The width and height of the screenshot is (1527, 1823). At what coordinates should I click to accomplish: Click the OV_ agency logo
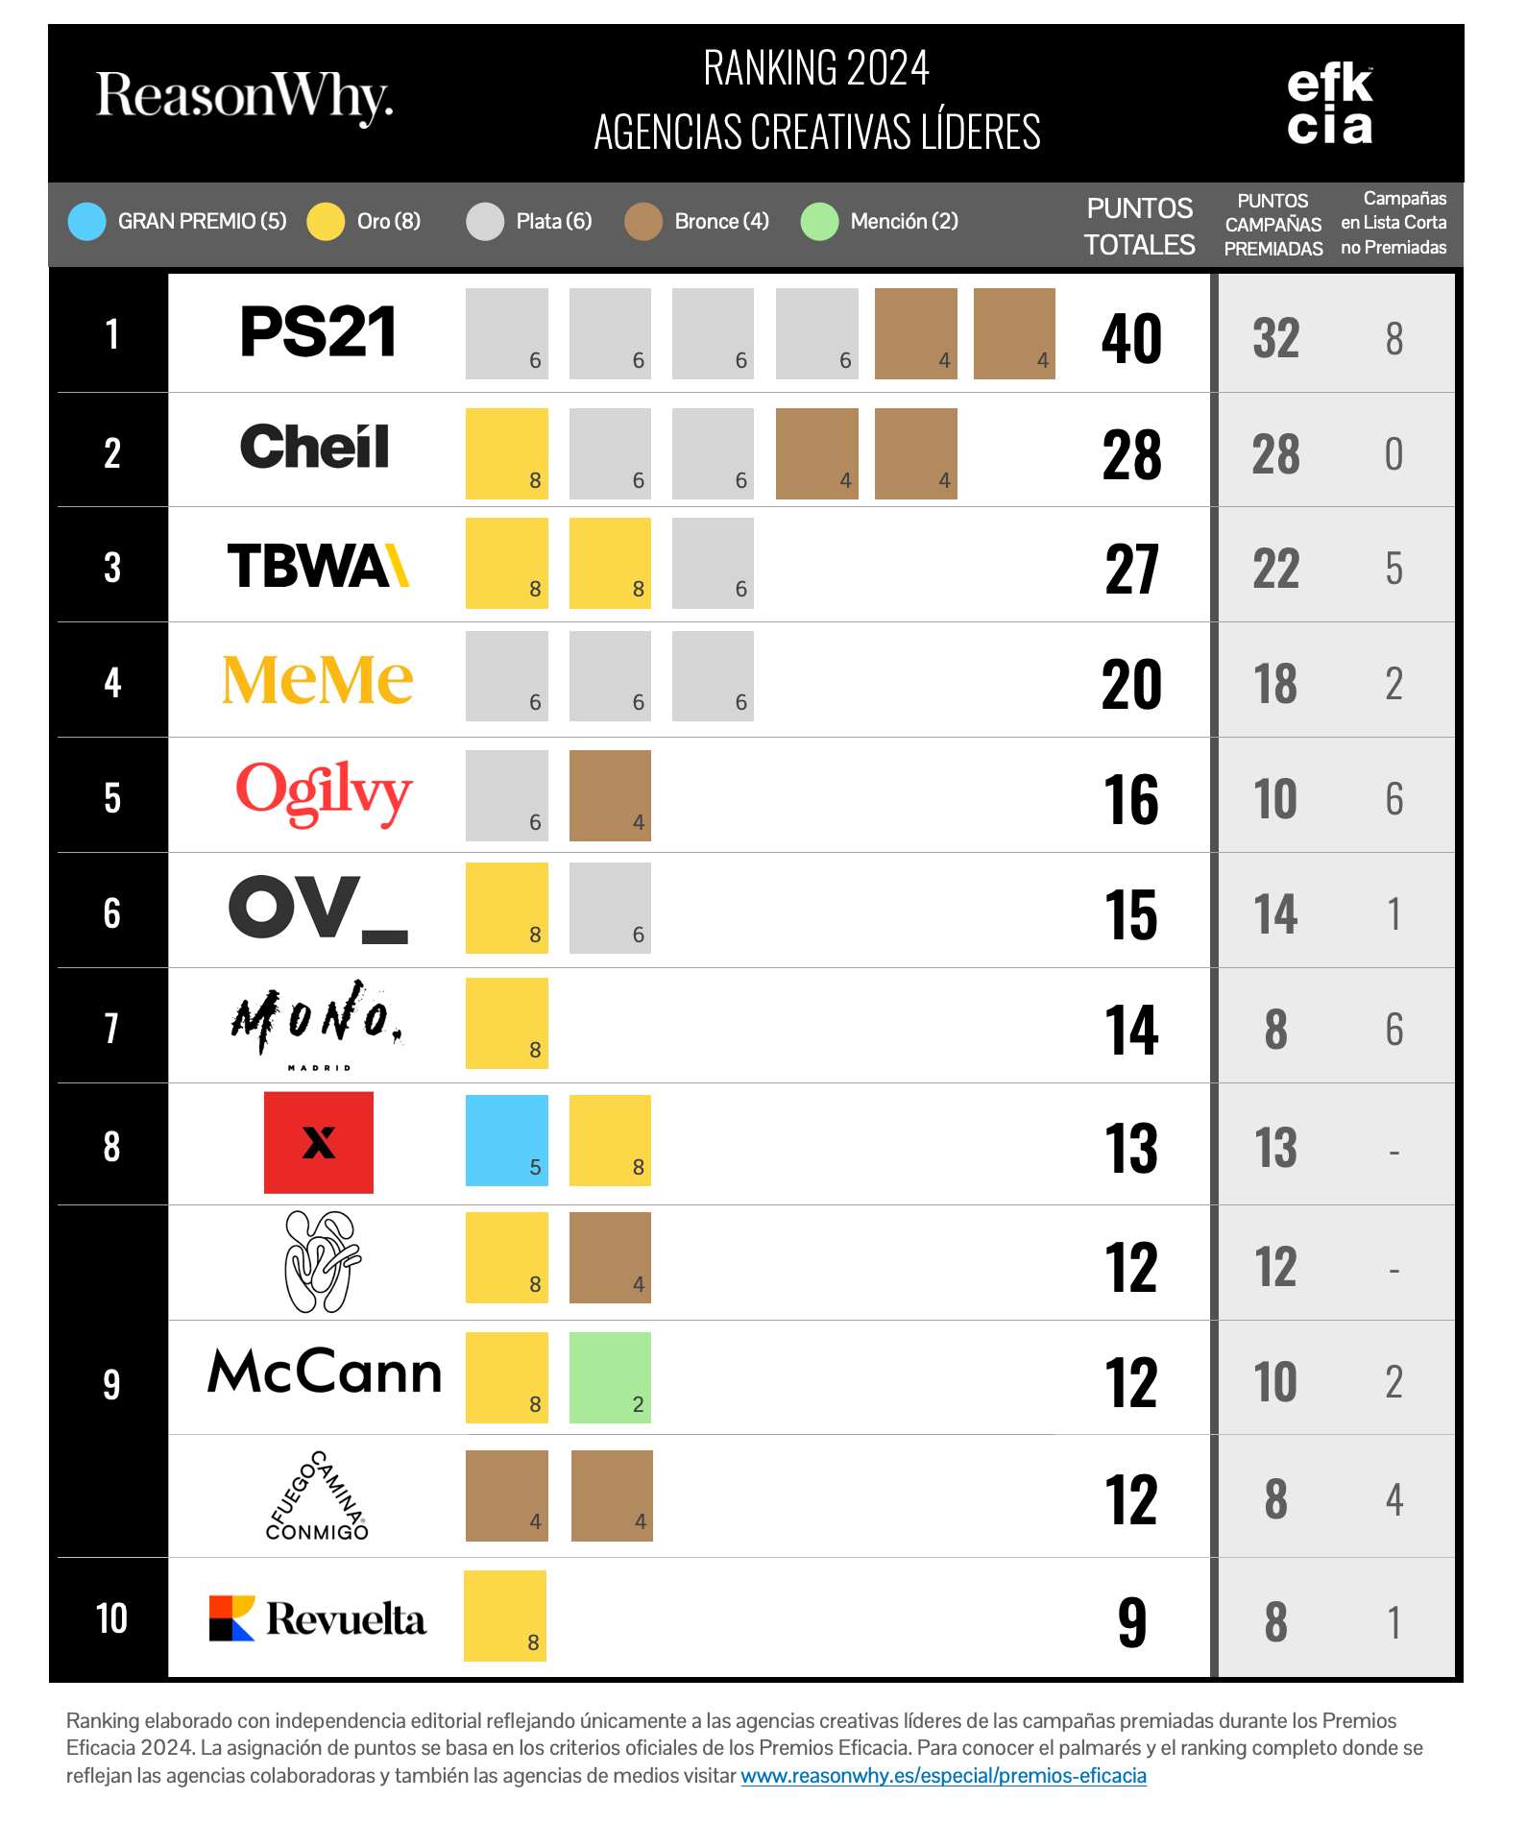point(318,908)
